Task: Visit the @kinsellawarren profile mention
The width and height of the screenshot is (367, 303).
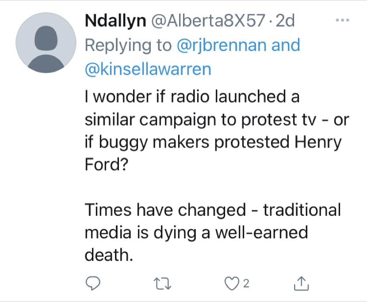Action: point(148,69)
